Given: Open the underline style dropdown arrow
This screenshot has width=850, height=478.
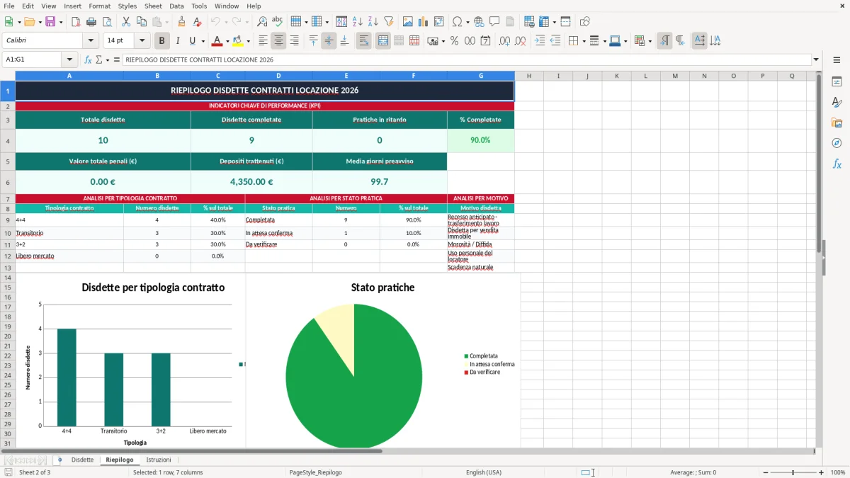Looking at the screenshot, I should click(203, 41).
